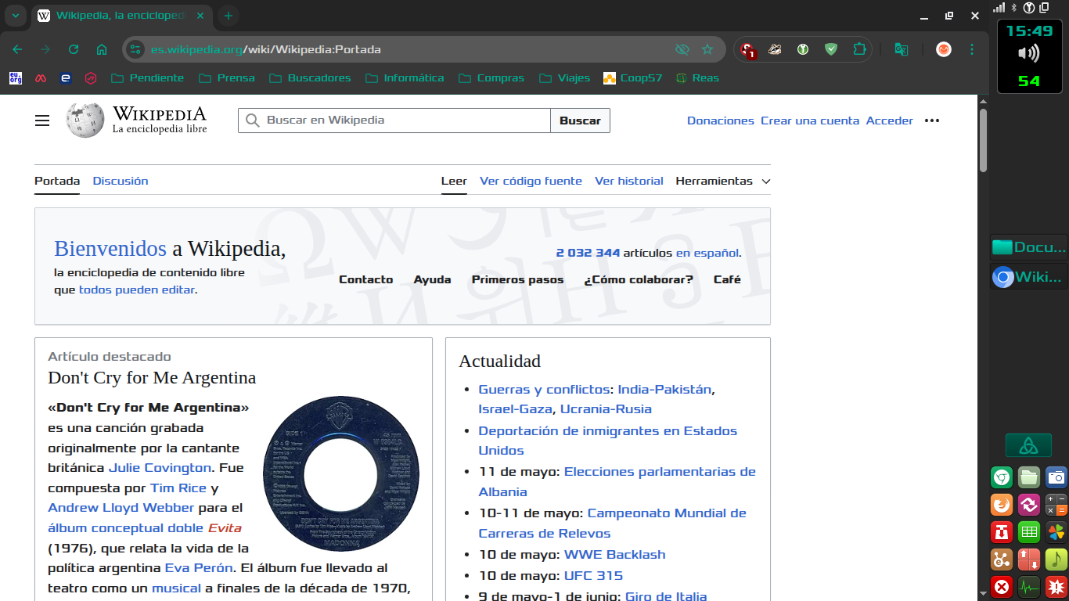Select the Leer tab
This screenshot has height=601, width=1069.
(x=454, y=181)
